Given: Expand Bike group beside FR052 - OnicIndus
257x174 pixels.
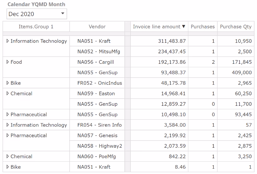Looking at the screenshot, I should coord(8,83).
